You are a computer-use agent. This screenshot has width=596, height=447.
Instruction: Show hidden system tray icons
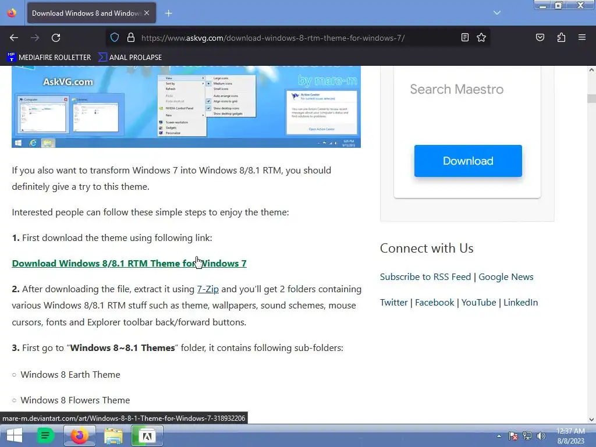coord(499,436)
